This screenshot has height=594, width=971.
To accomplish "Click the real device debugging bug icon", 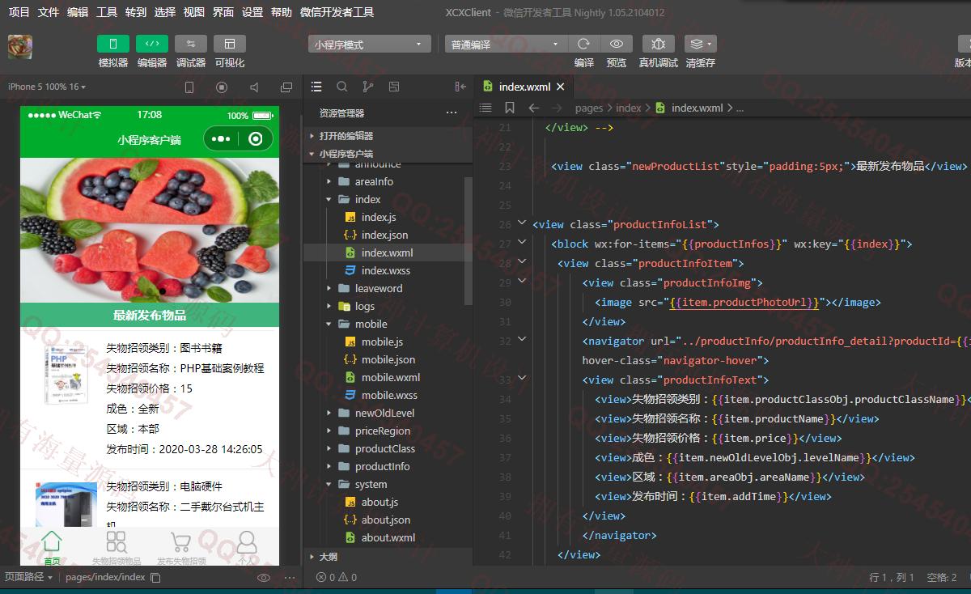I will pyautogui.click(x=659, y=44).
